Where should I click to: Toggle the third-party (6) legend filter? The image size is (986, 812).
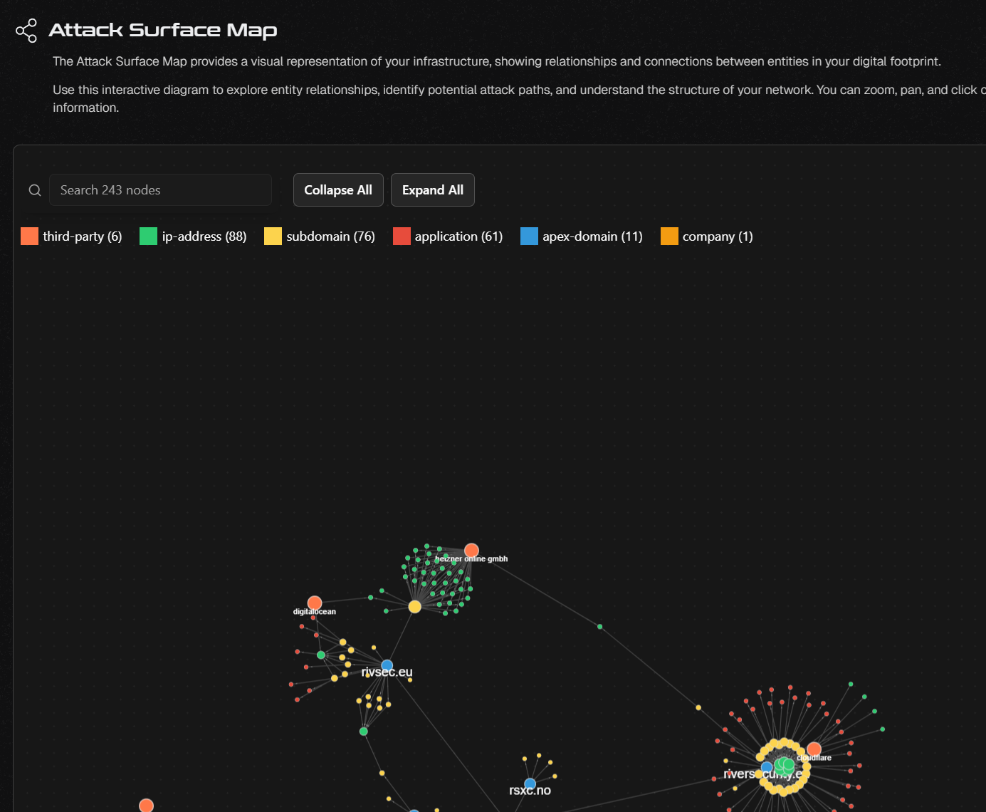tap(72, 236)
